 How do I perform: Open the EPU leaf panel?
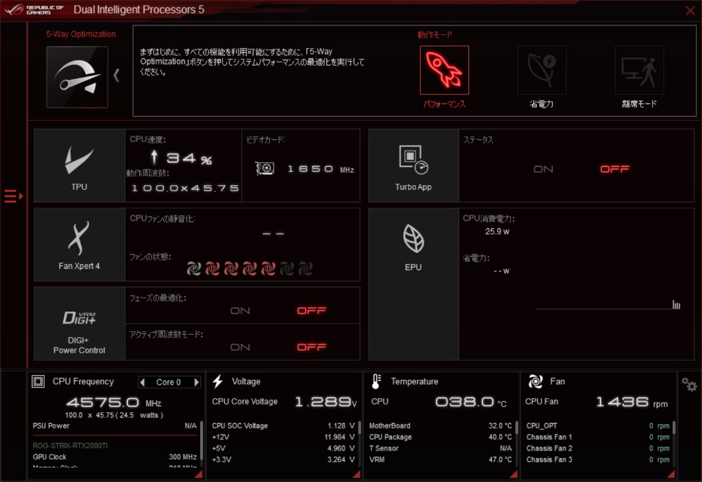pyautogui.click(x=413, y=245)
